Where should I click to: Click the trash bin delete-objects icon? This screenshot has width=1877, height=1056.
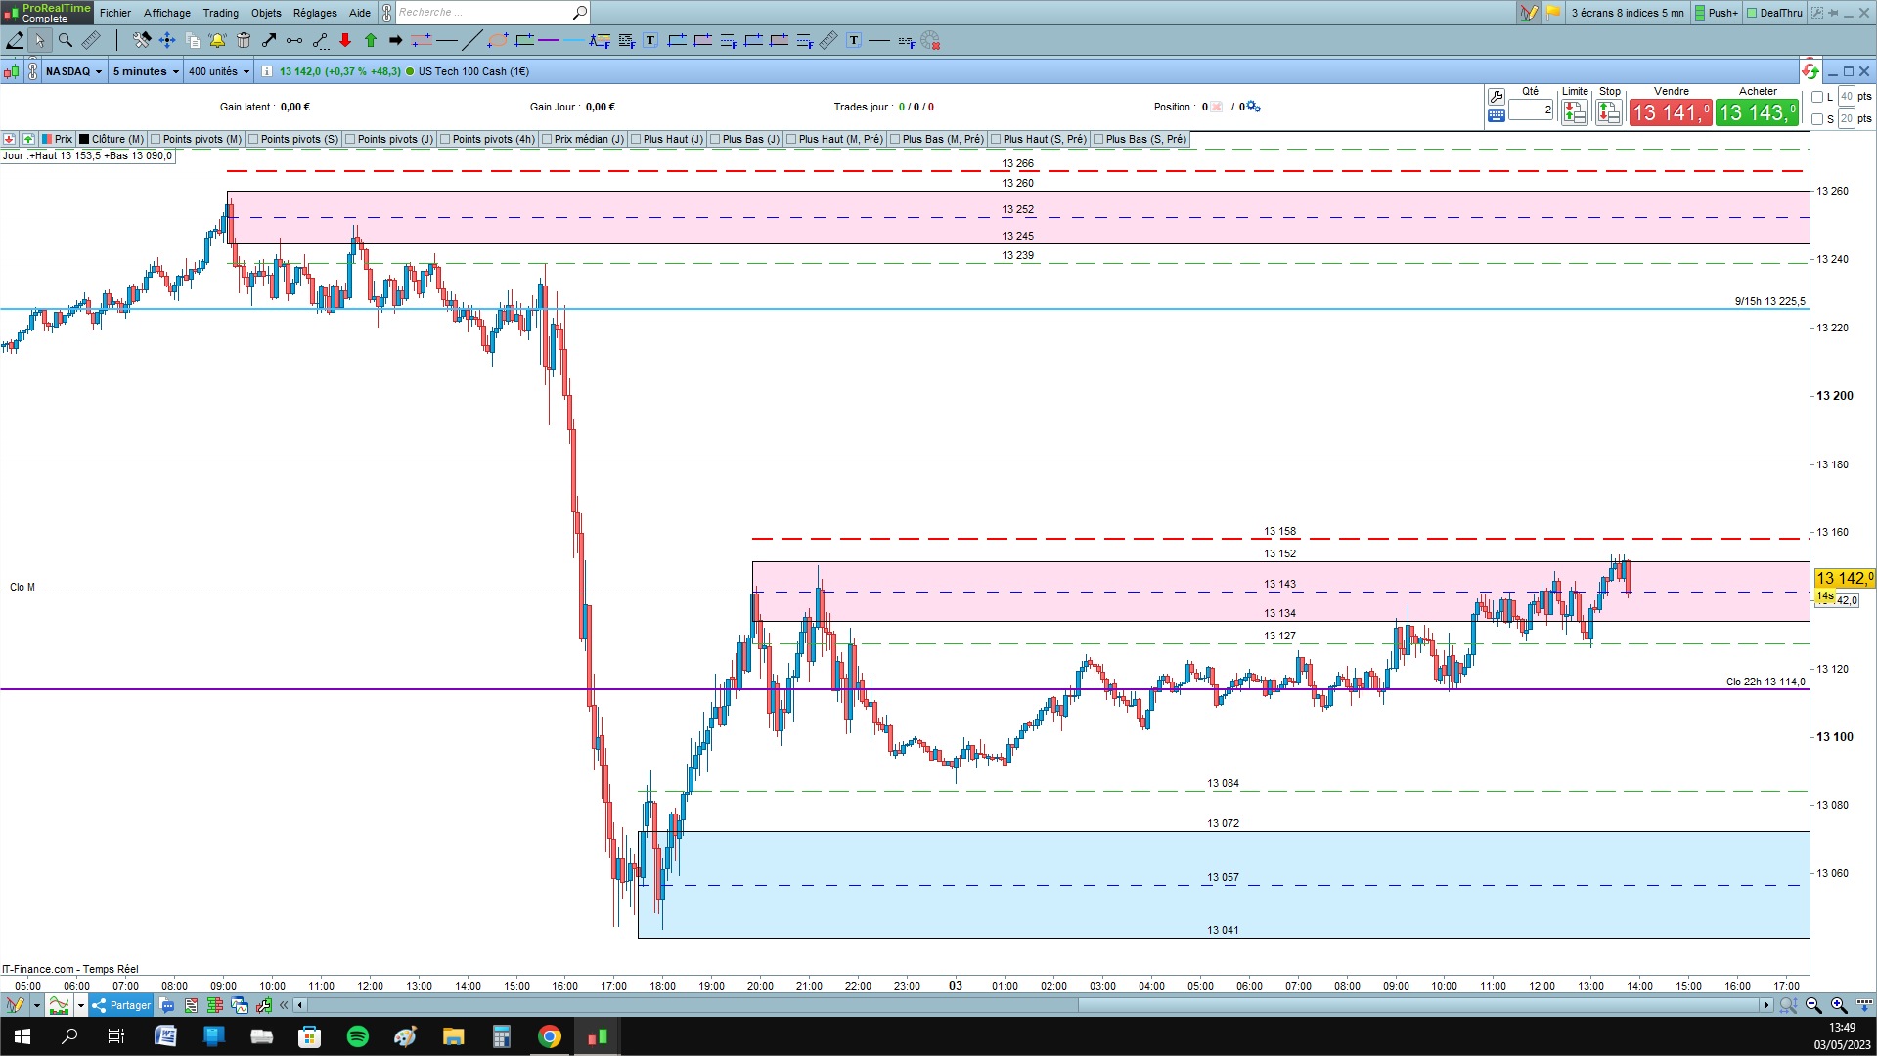point(244,40)
